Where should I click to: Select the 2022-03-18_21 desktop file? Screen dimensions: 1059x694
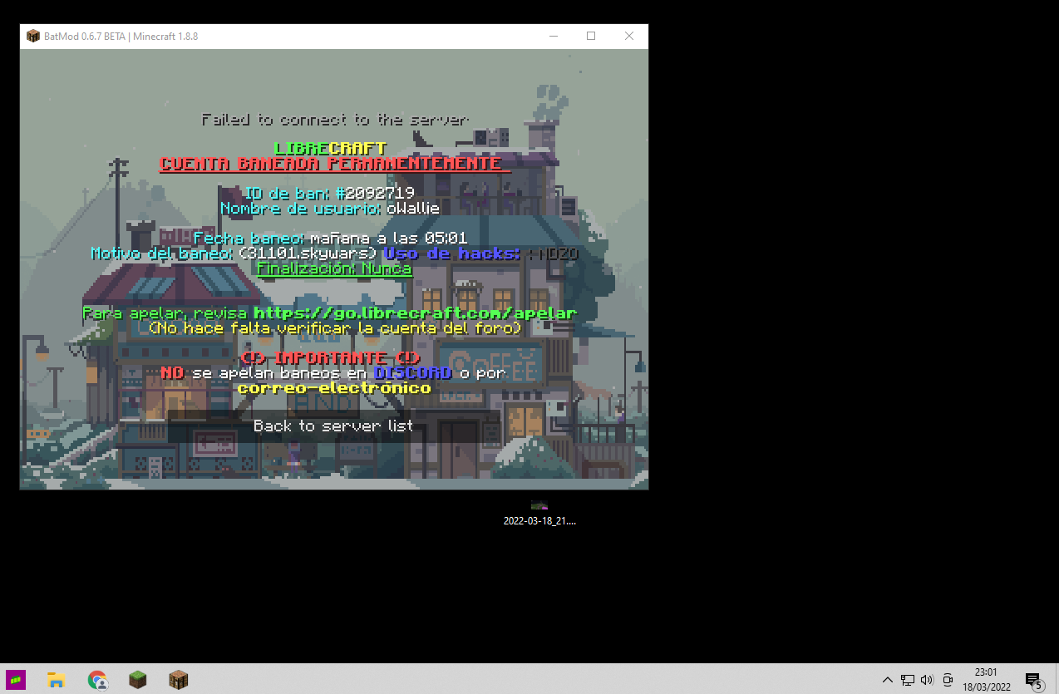pos(539,513)
